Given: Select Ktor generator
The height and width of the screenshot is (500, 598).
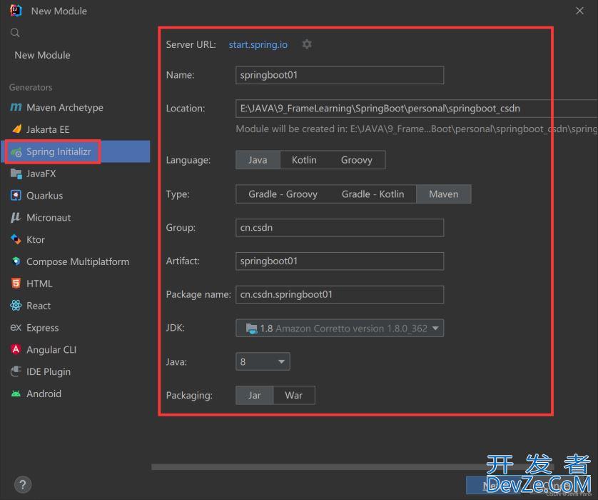Looking at the screenshot, I should tap(76, 239).
